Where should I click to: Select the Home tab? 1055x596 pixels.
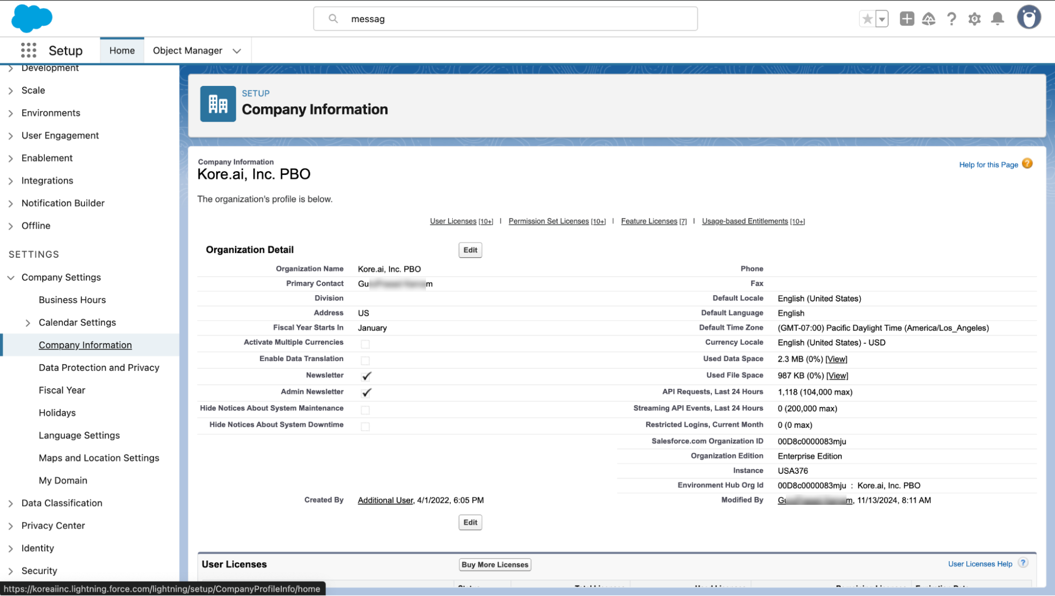pos(122,51)
